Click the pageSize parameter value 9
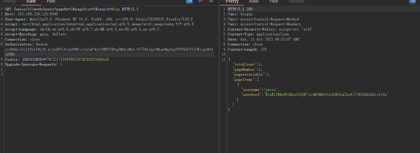This screenshot has height=153, width=420. point(94,9)
